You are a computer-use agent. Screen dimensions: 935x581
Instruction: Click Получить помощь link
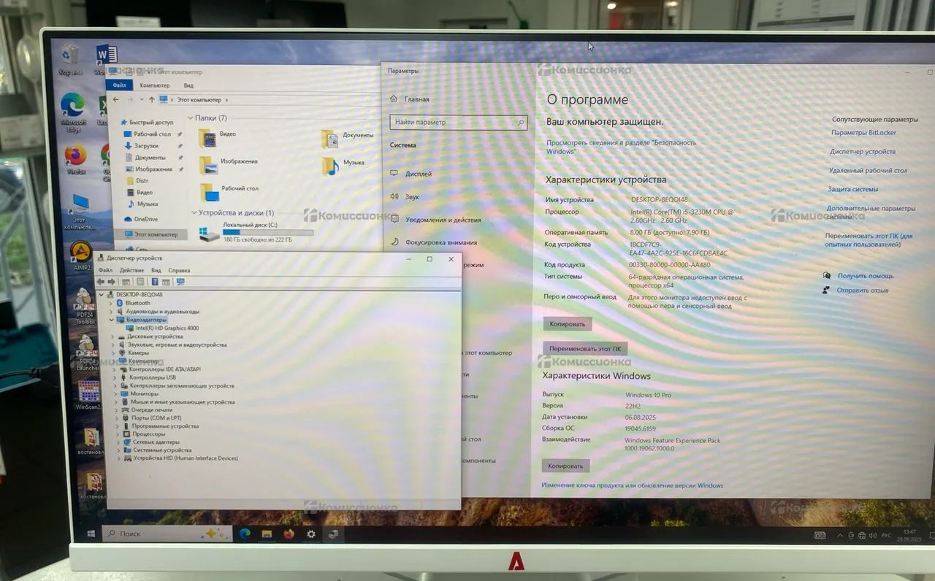866,276
